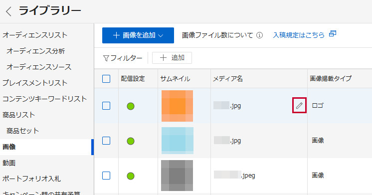The width and height of the screenshot is (372, 195).
Task: Click the .jpeg media name
Action: [234, 176]
